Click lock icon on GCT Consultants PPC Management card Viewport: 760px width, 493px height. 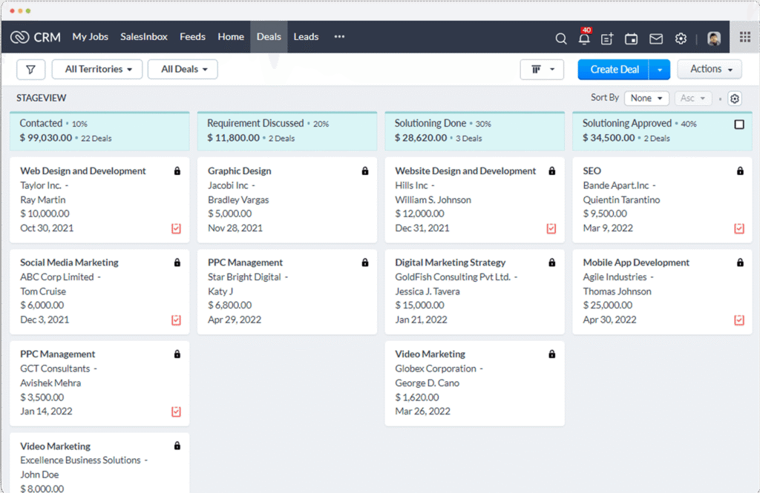[177, 354]
